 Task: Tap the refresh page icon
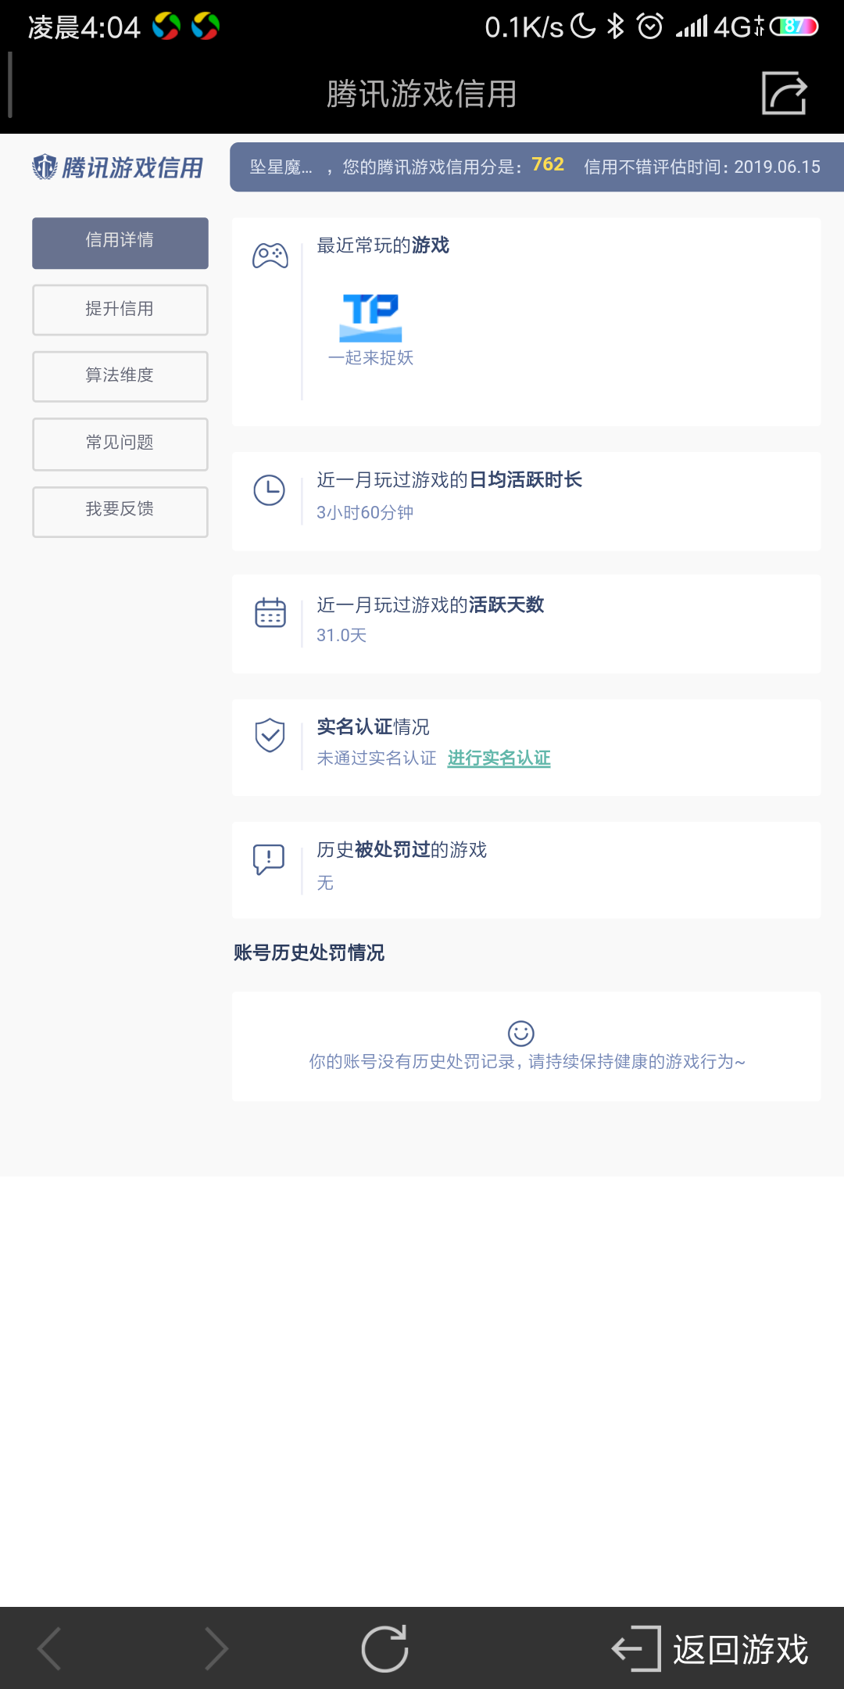[384, 1648]
